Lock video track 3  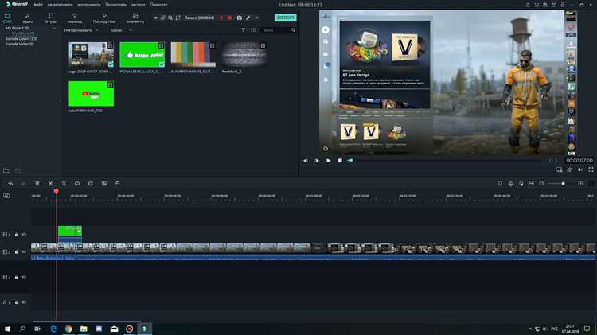pos(17,235)
